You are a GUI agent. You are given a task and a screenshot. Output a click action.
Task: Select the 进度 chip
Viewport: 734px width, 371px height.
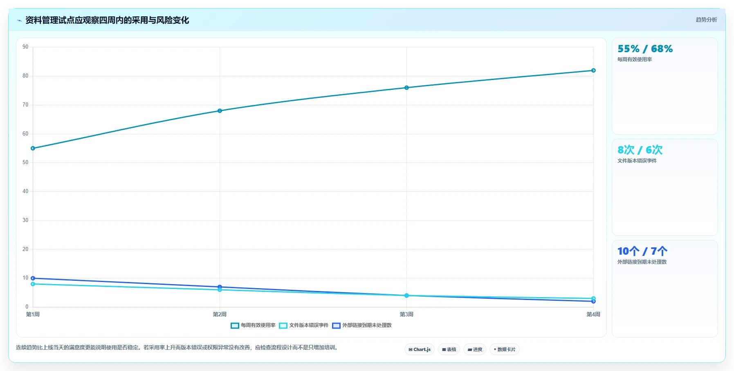[x=475, y=349]
